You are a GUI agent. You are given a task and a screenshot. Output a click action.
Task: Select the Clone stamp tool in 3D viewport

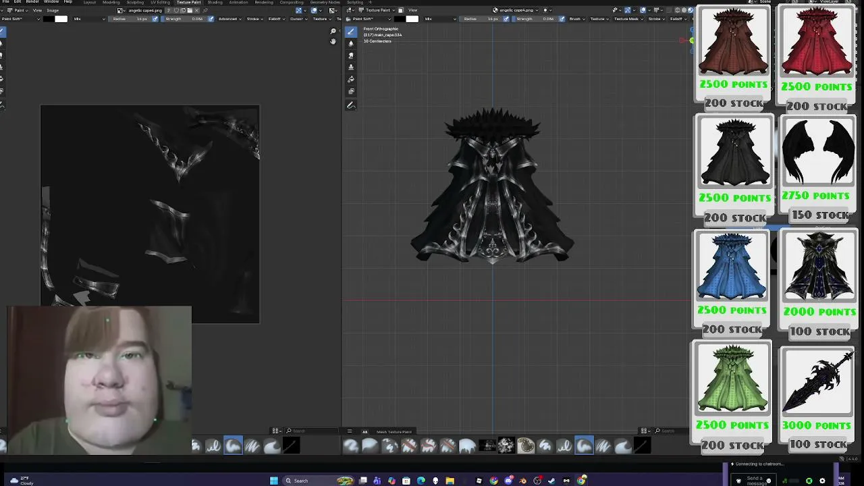pyautogui.click(x=351, y=67)
